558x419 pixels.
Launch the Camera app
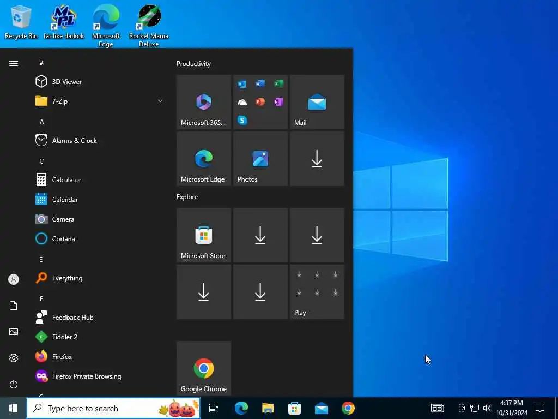tap(100, 219)
